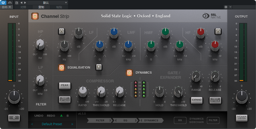Go to previous host preset arrow
The image size is (256, 129).
(21, 3)
